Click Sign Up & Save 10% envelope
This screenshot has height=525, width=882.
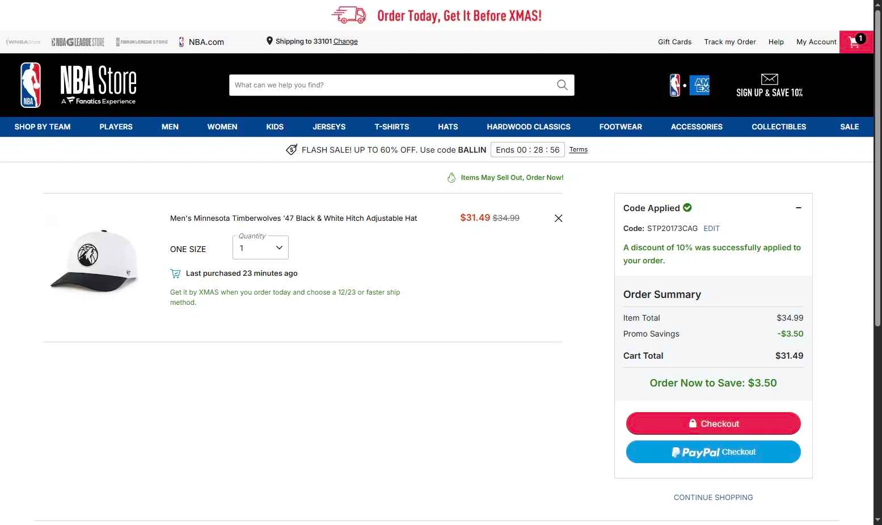coord(769,86)
